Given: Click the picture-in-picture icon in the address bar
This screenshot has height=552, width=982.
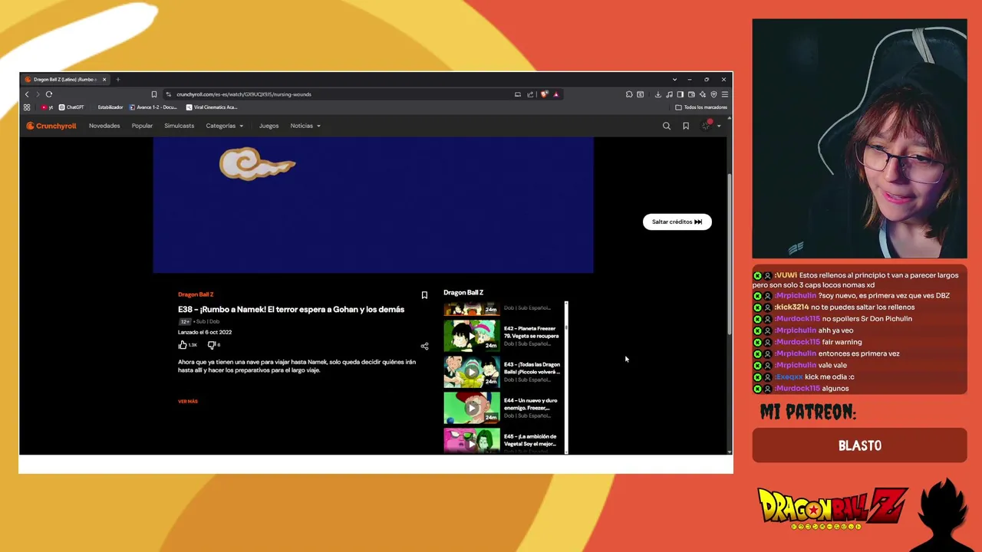Looking at the screenshot, I should point(518,94).
